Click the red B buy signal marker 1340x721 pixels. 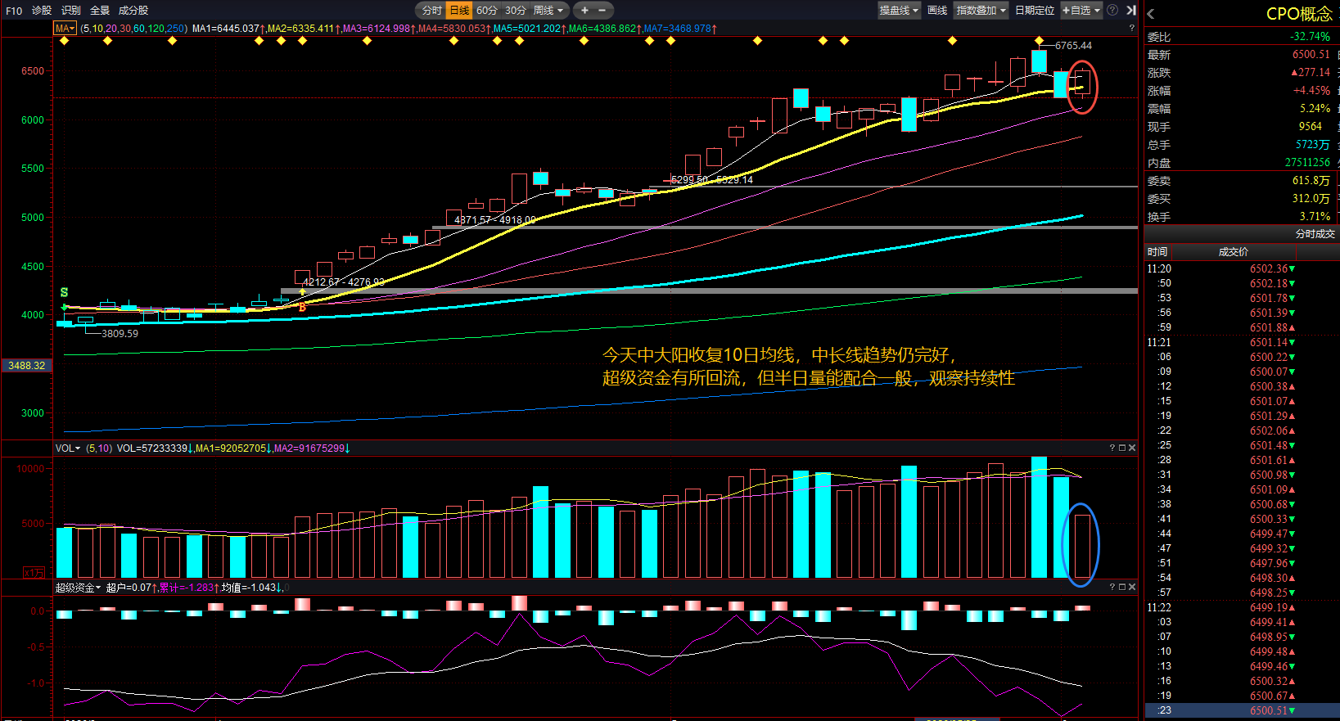[302, 308]
